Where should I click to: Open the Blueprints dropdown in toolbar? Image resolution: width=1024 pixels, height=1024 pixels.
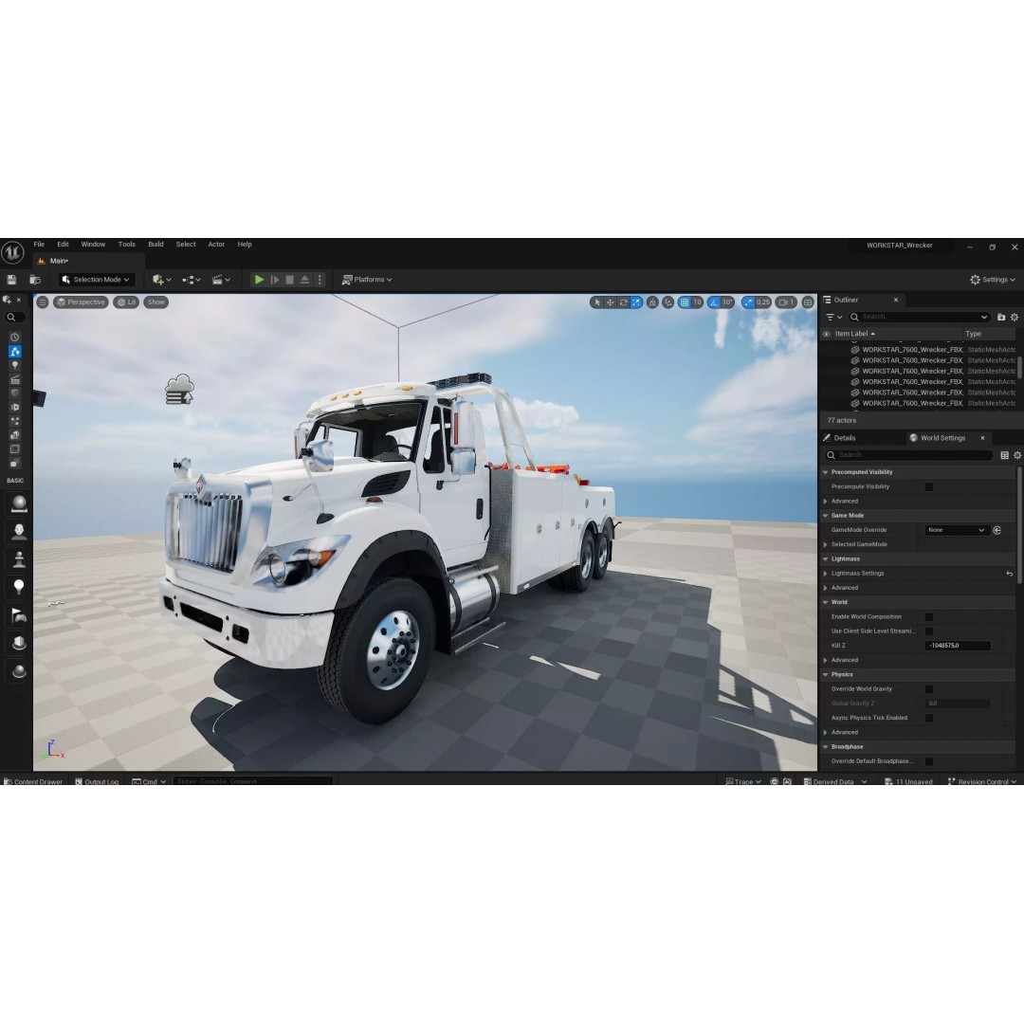tap(192, 280)
